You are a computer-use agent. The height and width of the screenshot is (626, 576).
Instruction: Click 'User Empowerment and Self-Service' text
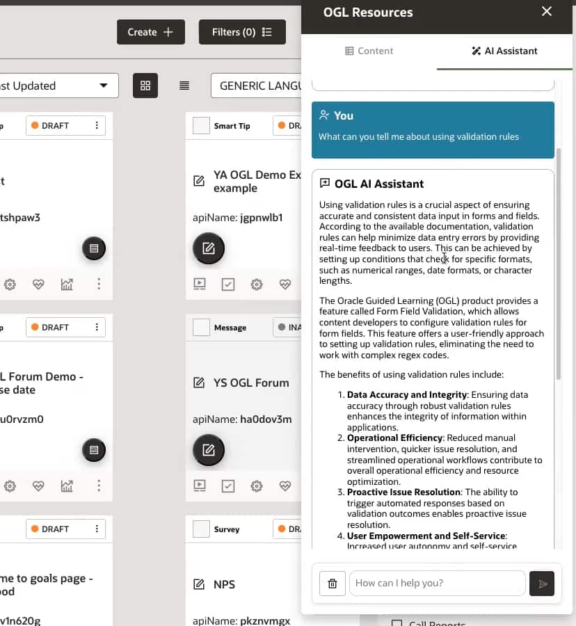(x=426, y=536)
